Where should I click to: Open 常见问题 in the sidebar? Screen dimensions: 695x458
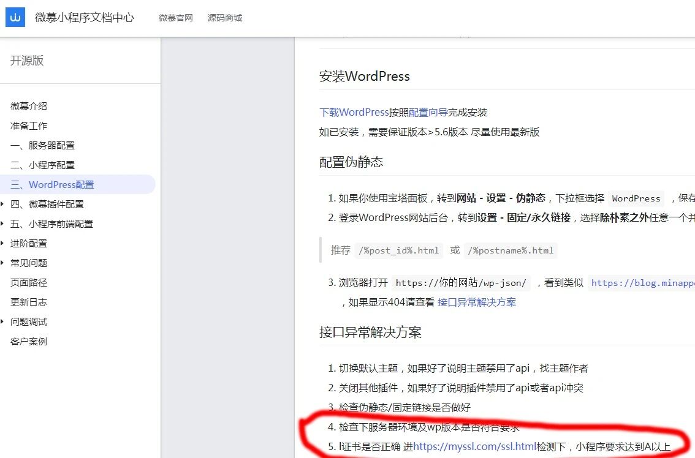pos(29,263)
